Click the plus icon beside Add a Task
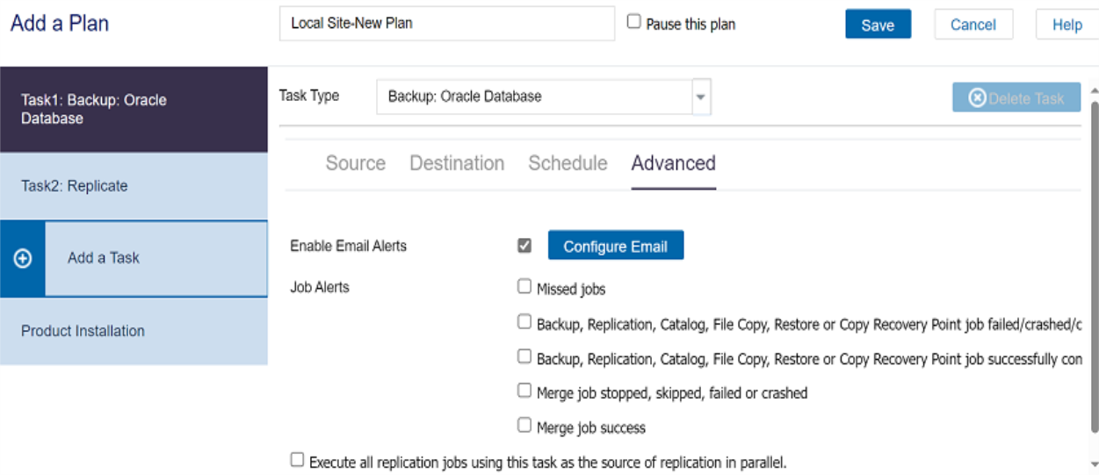 pos(23,259)
